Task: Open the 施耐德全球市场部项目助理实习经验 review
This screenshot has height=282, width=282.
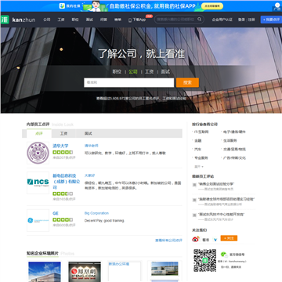Action: tap(226, 199)
